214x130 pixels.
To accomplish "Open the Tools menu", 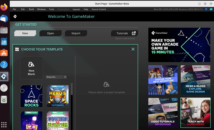I will (x=52, y=9).
